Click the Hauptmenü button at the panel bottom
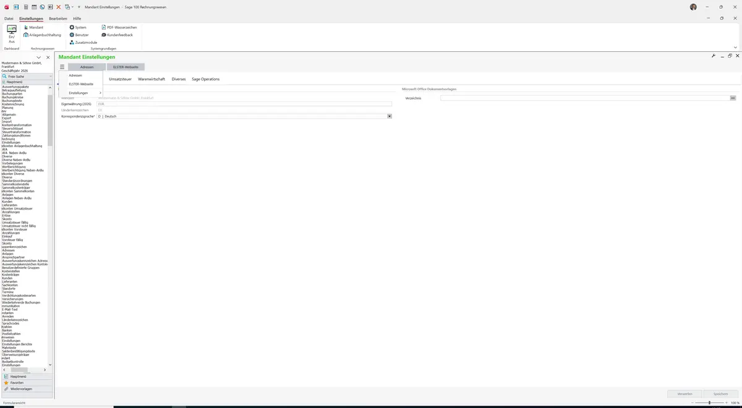Viewport: 742px width, 408px height. pyautogui.click(x=27, y=376)
